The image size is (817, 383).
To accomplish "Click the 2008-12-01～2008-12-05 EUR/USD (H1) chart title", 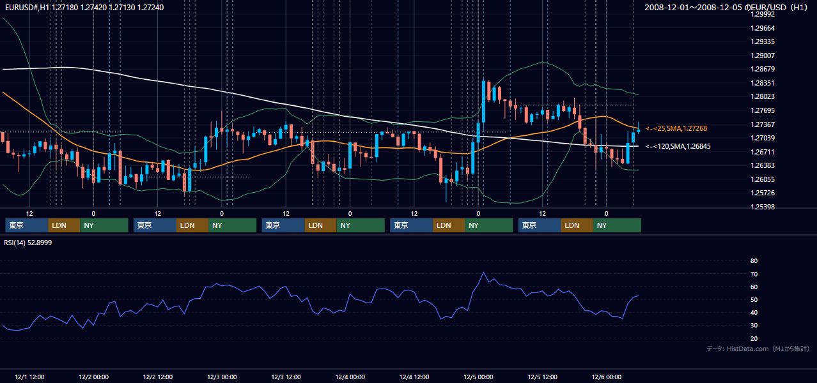I will coord(728,7).
